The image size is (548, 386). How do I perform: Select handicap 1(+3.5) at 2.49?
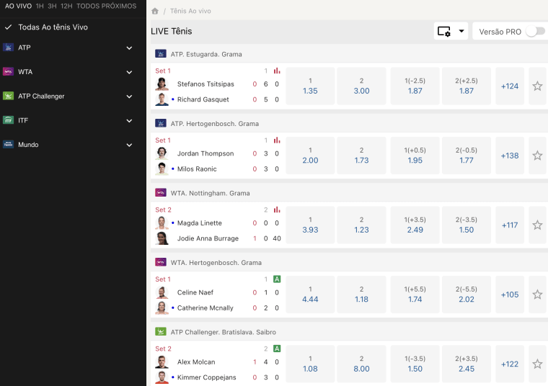pos(415,225)
